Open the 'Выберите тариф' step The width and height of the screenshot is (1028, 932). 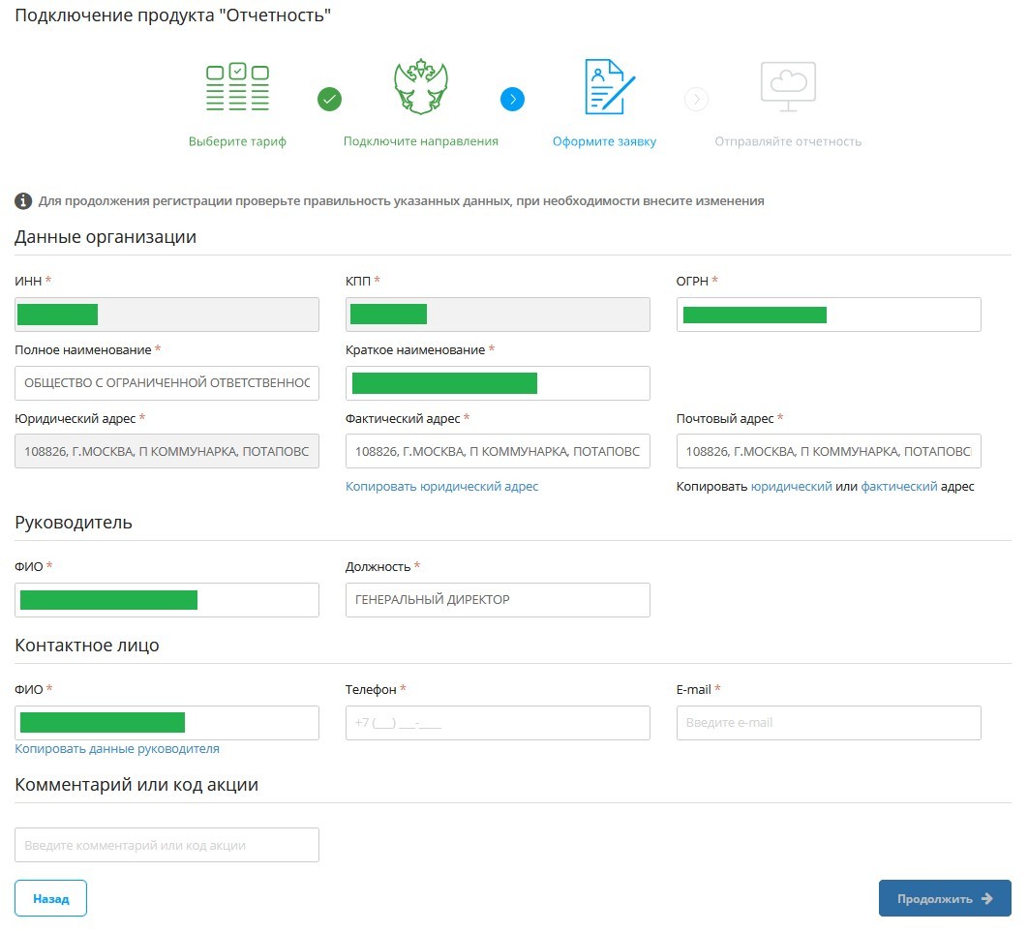pyautogui.click(x=237, y=141)
